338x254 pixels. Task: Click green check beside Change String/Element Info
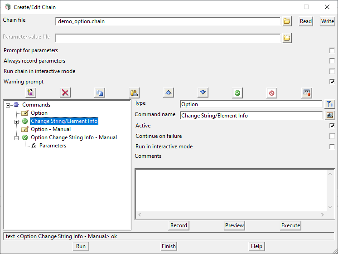point(25,121)
